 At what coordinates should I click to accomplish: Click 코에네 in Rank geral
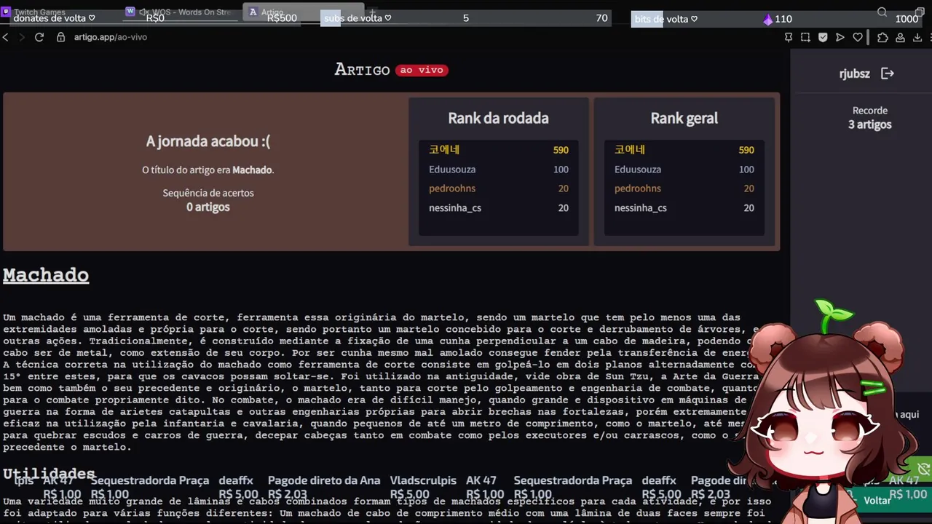coord(630,150)
